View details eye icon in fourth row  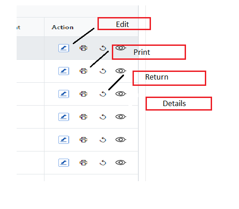[x=120, y=117]
